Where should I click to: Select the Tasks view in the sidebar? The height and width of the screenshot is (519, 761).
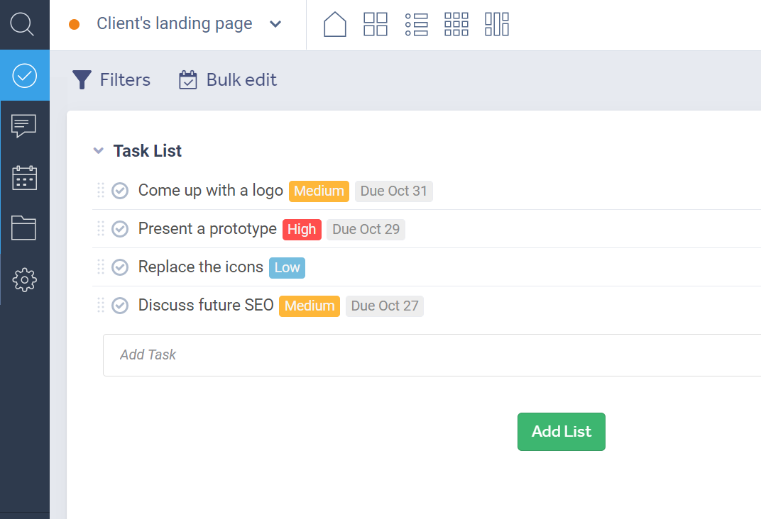[x=24, y=75]
